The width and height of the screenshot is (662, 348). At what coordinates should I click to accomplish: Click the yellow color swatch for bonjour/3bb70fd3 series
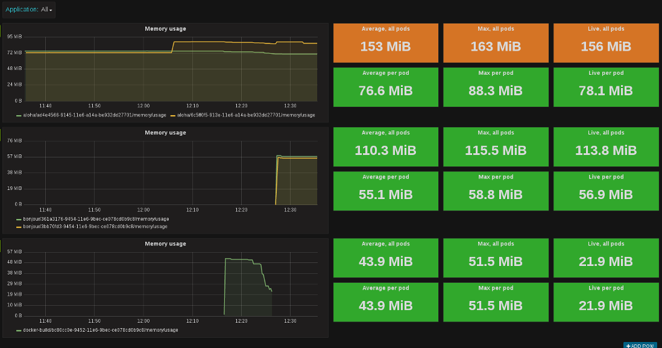pyautogui.click(x=19, y=227)
